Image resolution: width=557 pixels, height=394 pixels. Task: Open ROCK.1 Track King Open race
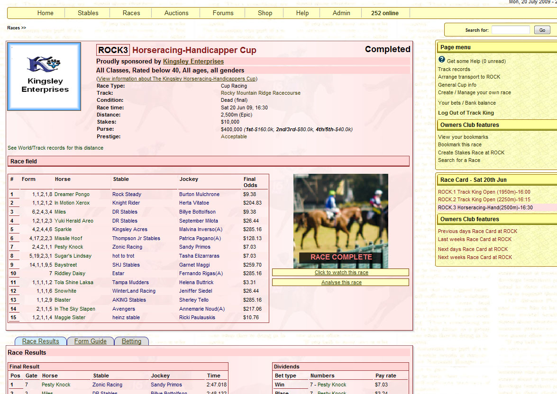point(477,192)
